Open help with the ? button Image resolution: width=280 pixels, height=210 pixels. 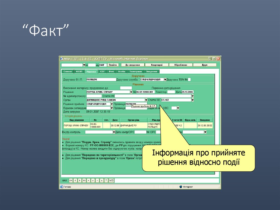coord(106,180)
